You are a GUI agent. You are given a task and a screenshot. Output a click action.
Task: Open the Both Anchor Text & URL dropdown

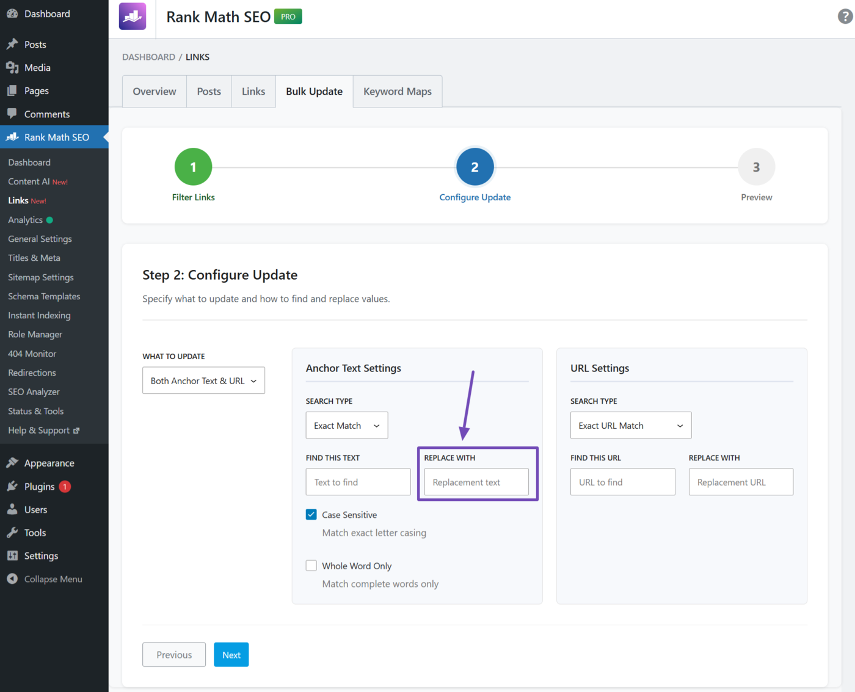(203, 380)
